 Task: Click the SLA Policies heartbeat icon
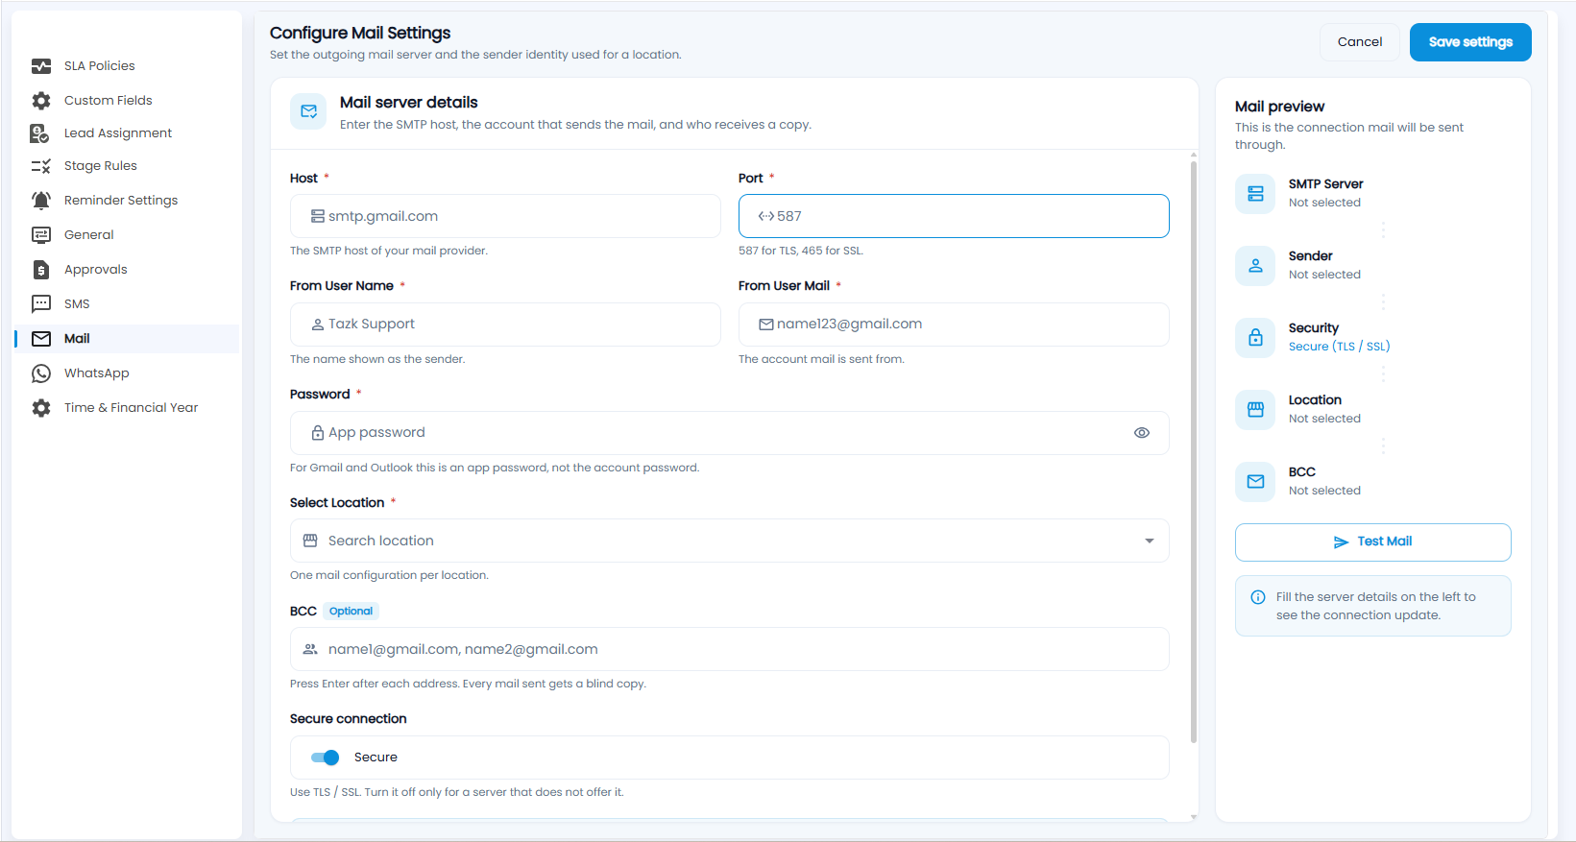pyautogui.click(x=41, y=66)
